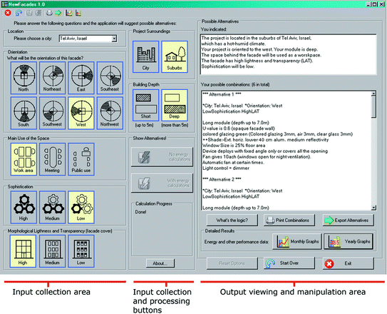Image resolution: width=387 pixels, height=314 pixels.
Task: Click the red exit icon in toolbar
Action: 8,13
